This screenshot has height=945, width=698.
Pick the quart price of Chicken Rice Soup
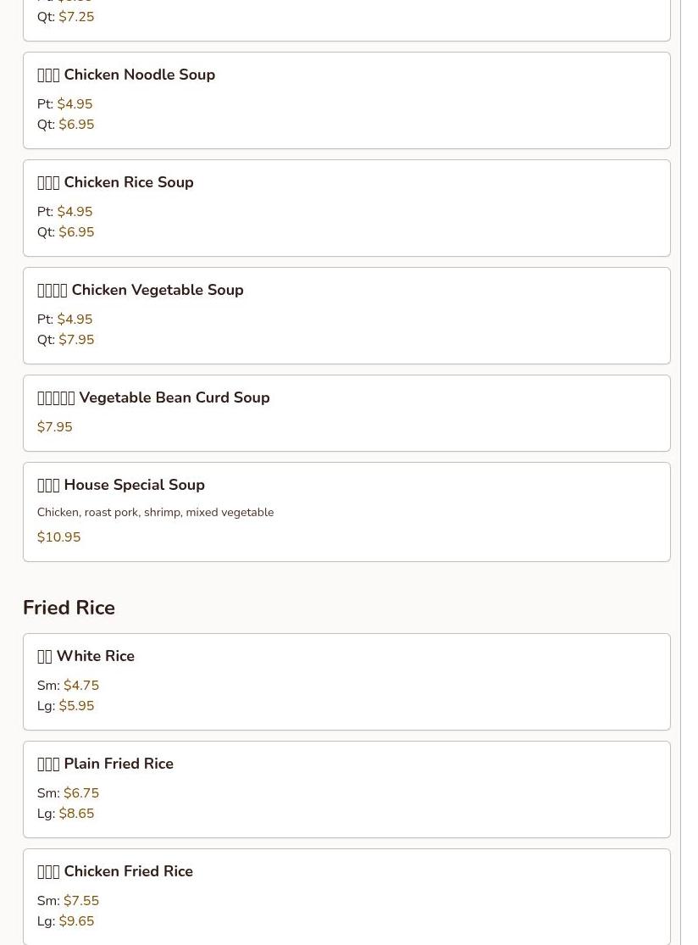tap(76, 232)
